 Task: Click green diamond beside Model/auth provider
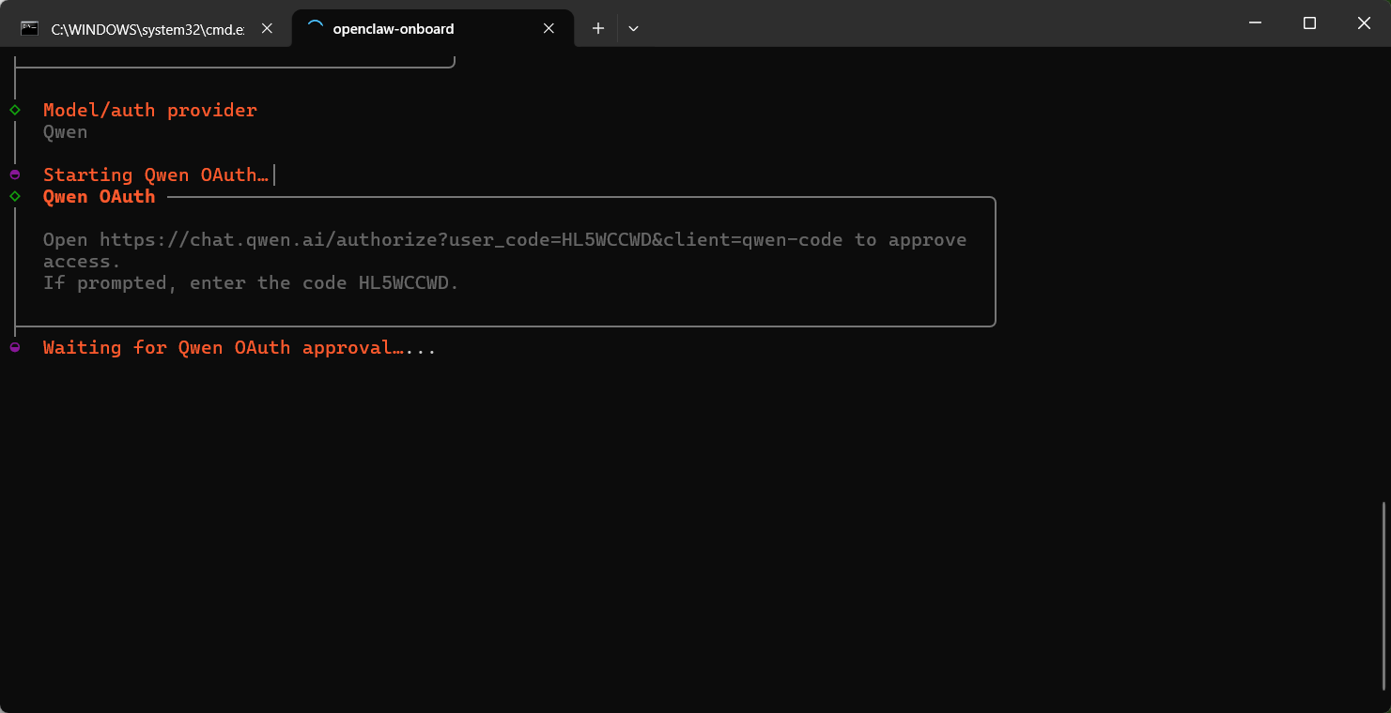pyautogui.click(x=15, y=111)
